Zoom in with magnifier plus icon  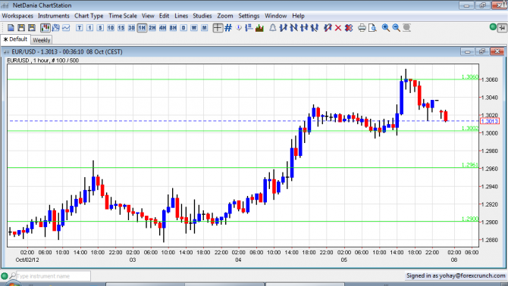click(385, 28)
